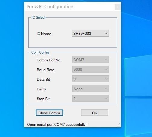Click the Data Bit label
Screen dimensions: 152x137
click(43, 80)
